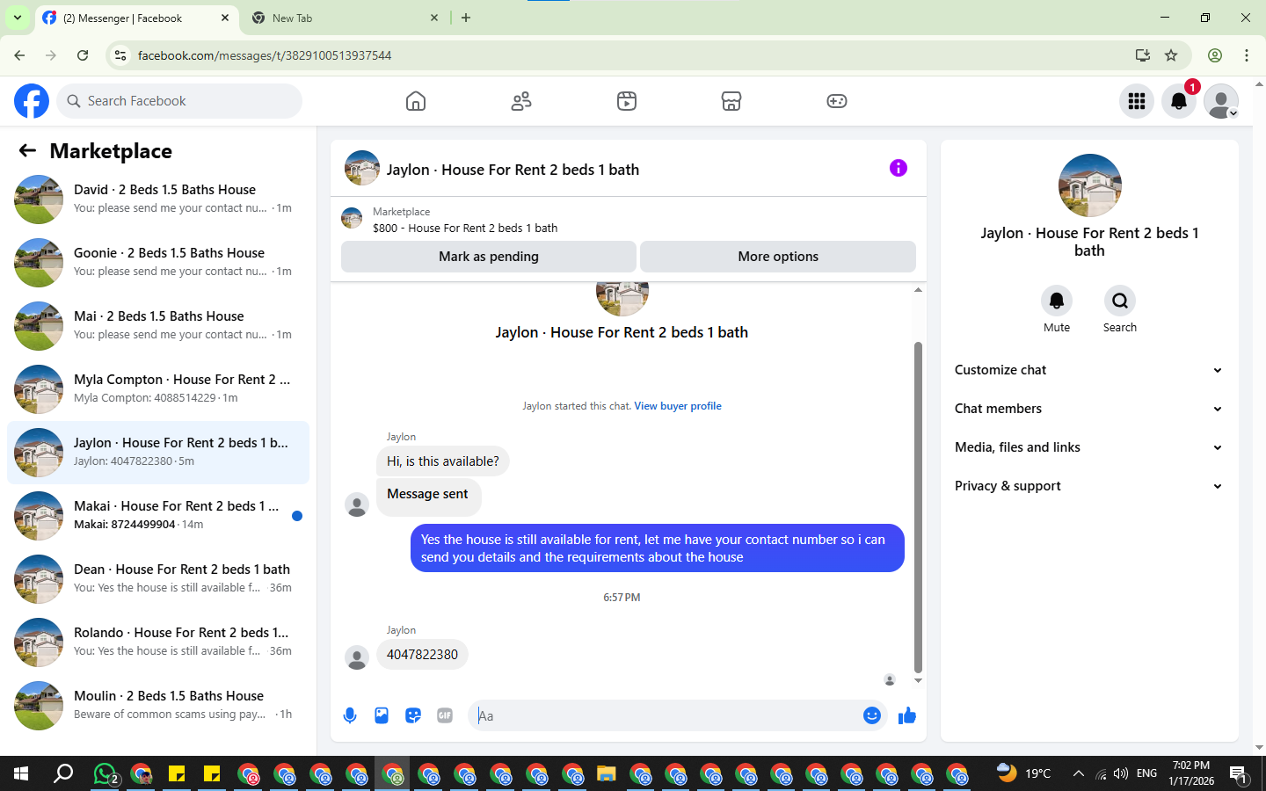Open the volume control in system tray

1121,773
